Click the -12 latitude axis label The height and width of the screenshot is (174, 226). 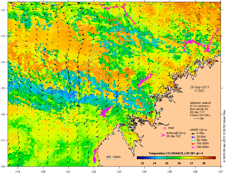click(x=3, y=10)
